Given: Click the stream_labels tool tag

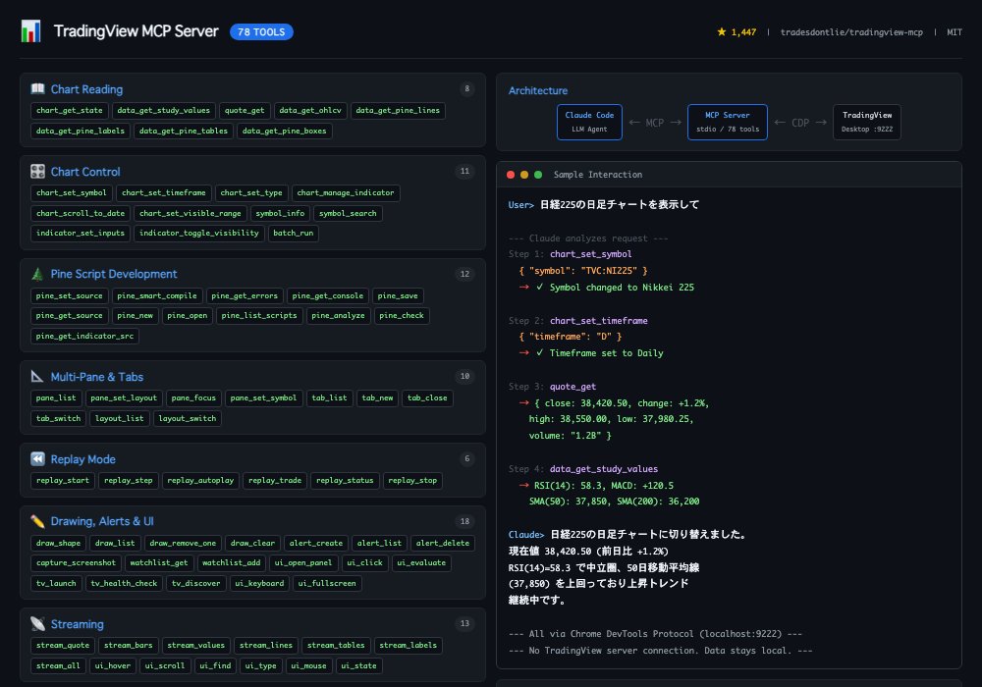Looking at the screenshot, I should point(408,645).
